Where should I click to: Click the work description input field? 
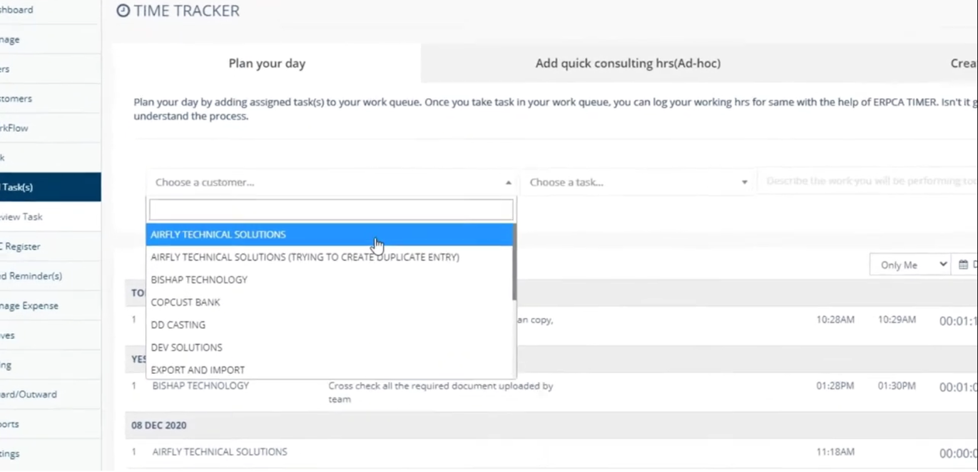point(868,181)
